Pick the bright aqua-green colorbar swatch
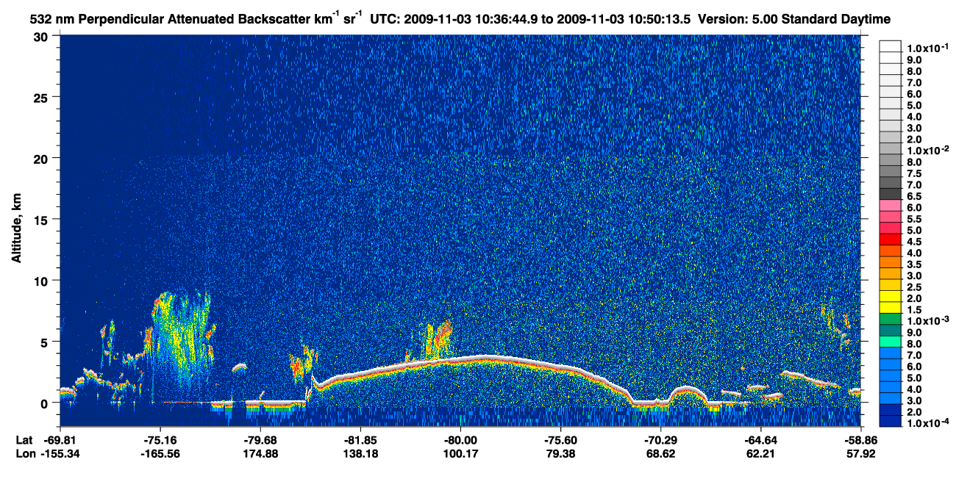Screen dimensions: 956x490 coord(891,341)
